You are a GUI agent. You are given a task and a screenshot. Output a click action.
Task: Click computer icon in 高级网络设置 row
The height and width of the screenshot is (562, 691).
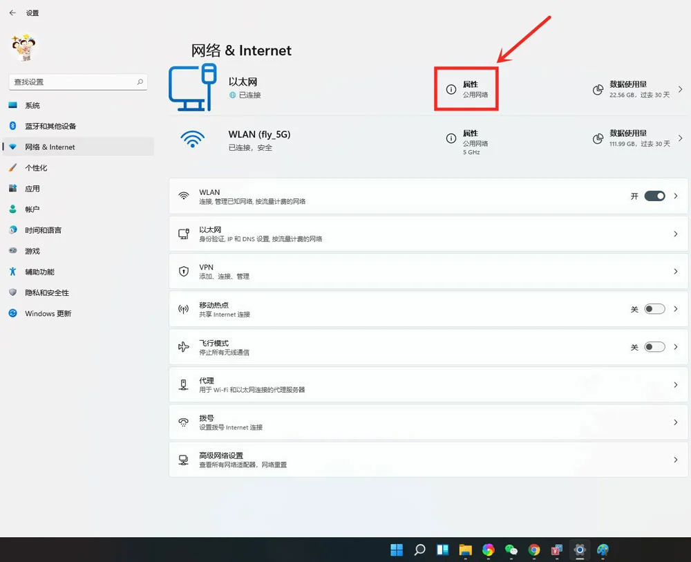[183, 460]
